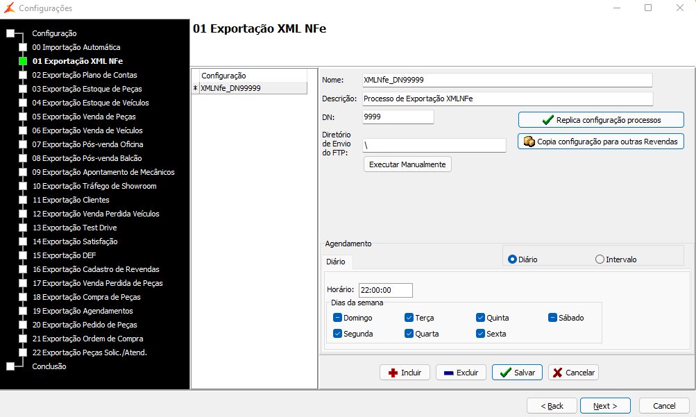Click the green checkmark on Replica configuração processos

click(548, 120)
